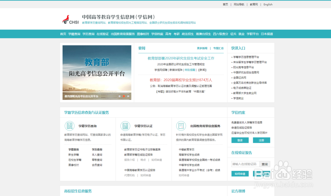Open 在校生学籍 link
This screenshot has height=196, width=331.
75,160
